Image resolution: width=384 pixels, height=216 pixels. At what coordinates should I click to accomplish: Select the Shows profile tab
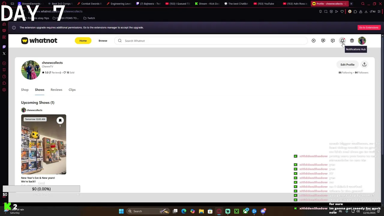pos(40,90)
